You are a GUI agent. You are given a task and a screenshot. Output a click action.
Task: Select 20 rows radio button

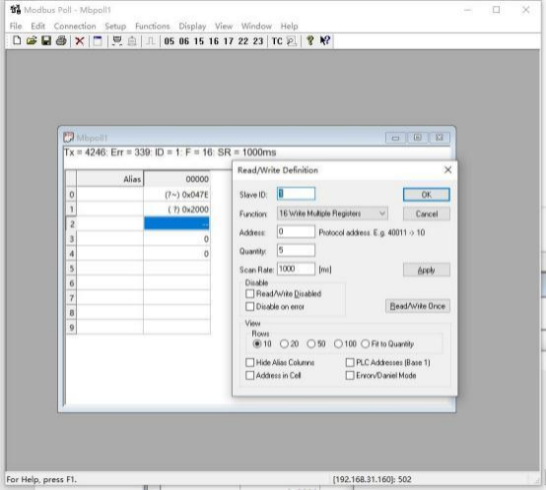[x=284, y=344]
